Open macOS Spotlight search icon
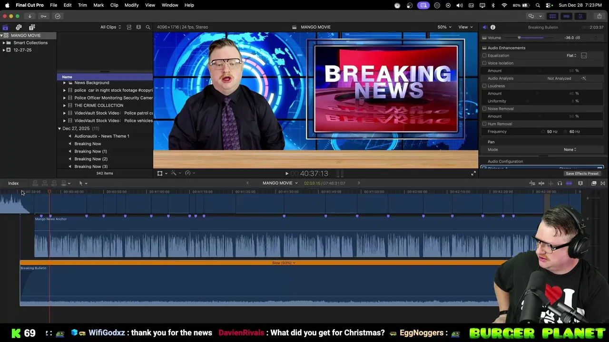Screen dimensions: 609x342 pos(538,5)
